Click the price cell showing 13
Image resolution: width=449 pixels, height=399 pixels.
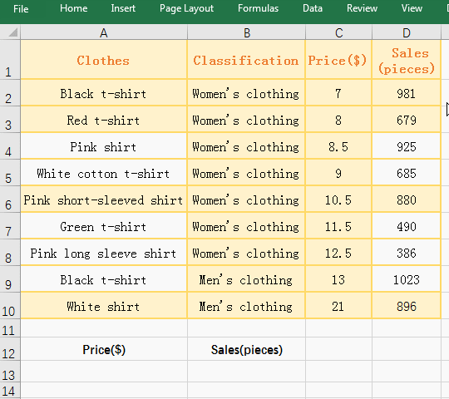338,279
